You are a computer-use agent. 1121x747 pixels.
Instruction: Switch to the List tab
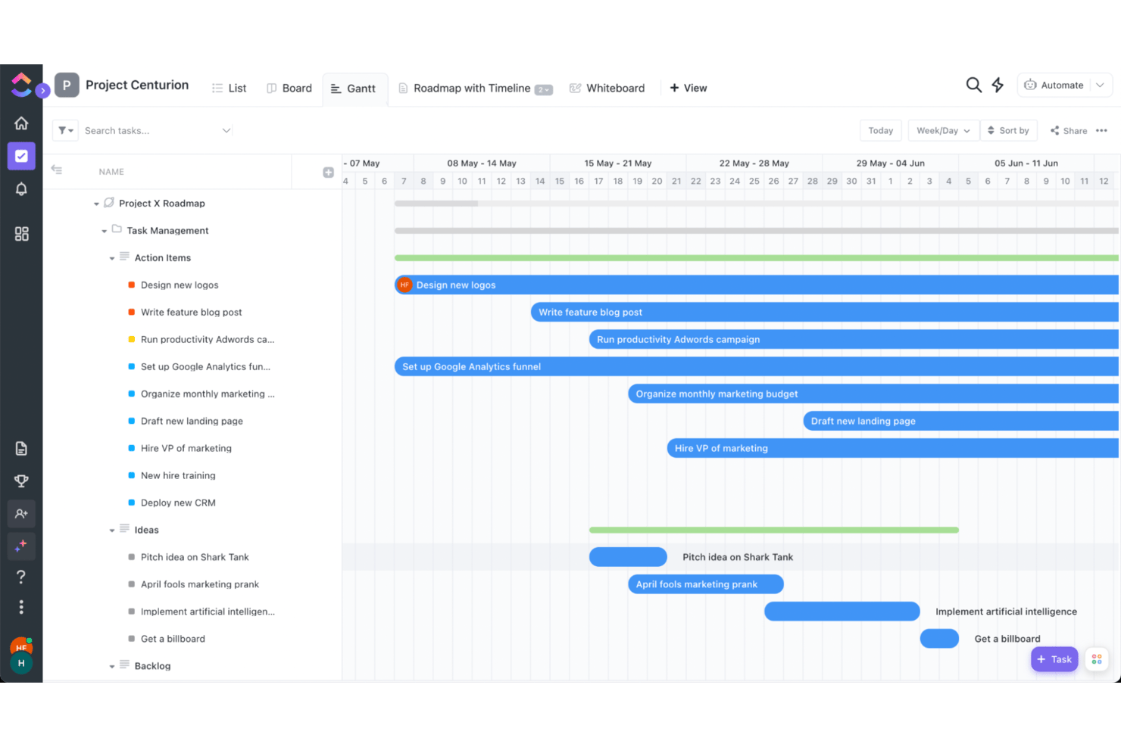pos(229,89)
